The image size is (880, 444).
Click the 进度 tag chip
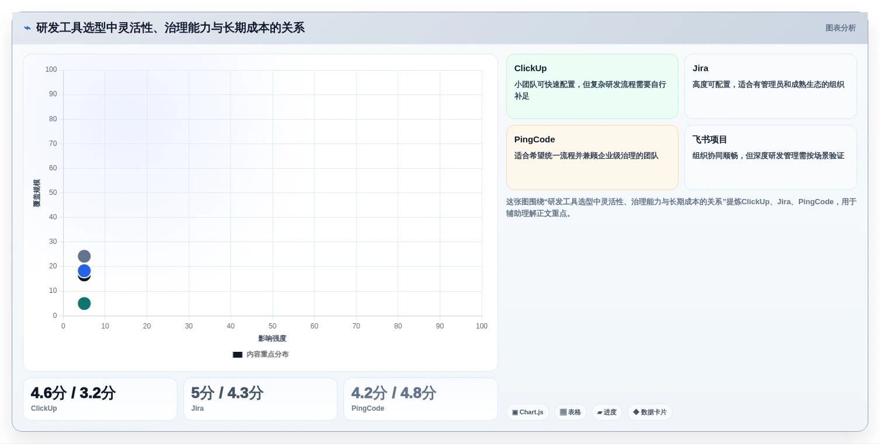point(607,412)
